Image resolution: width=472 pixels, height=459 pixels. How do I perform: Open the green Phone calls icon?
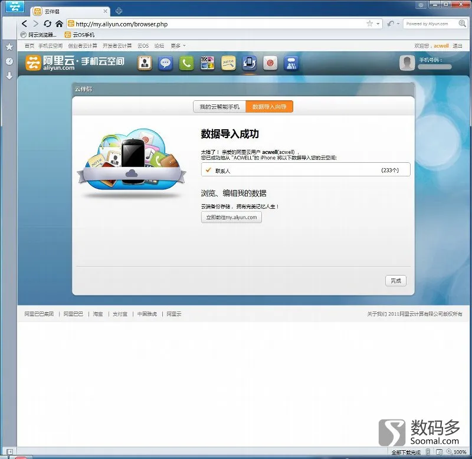[186, 63]
